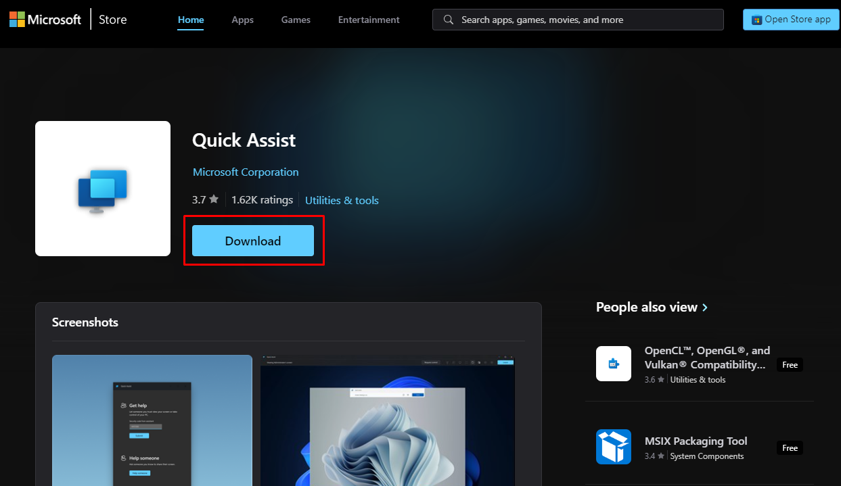Click the System Components category text

coord(707,456)
